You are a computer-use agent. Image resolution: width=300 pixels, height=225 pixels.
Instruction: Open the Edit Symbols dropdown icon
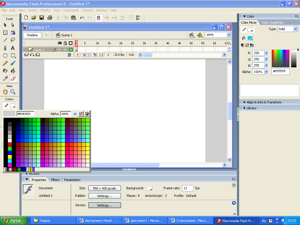pyautogui.click(x=200, y=35)
